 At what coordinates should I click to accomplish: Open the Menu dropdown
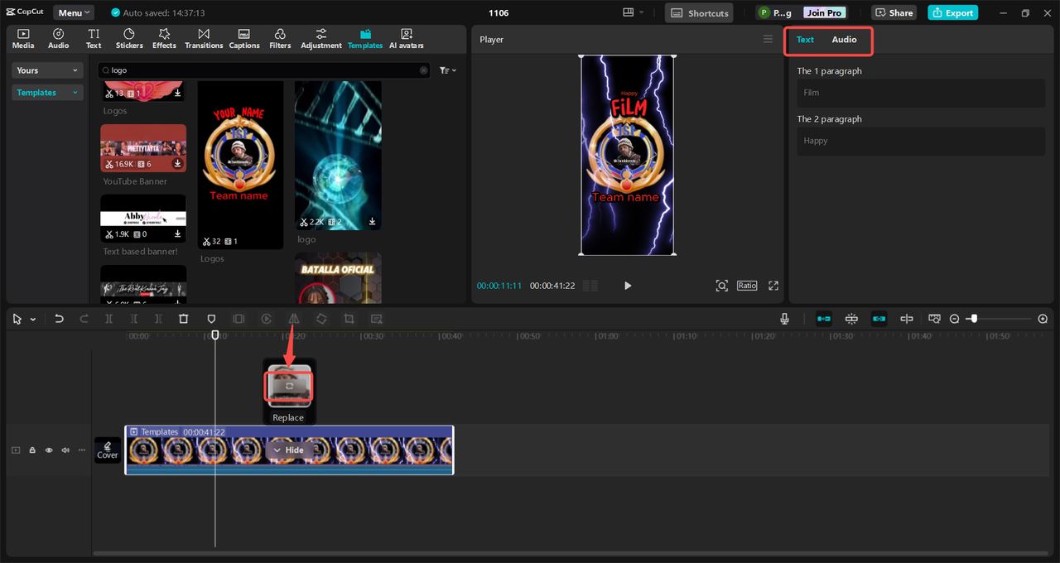(74, 12)
